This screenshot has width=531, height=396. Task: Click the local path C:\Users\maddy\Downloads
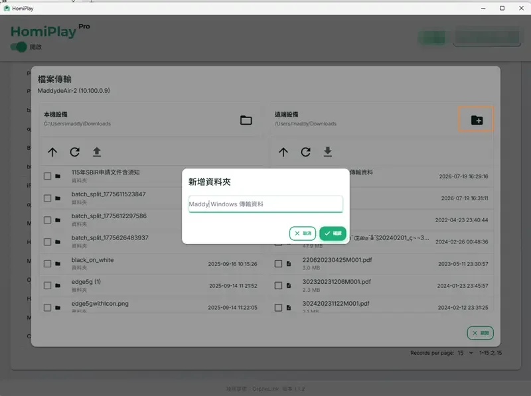coord(77,124)
